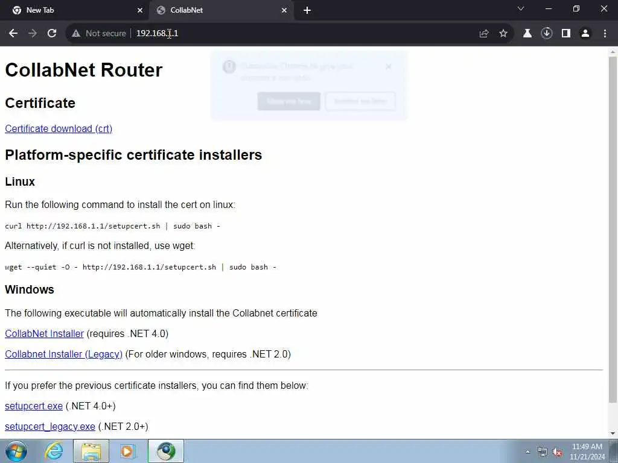Screen dimensions: 618x463
Task: Launch Internet Explorer from taskbar
Action: point(54,451)
